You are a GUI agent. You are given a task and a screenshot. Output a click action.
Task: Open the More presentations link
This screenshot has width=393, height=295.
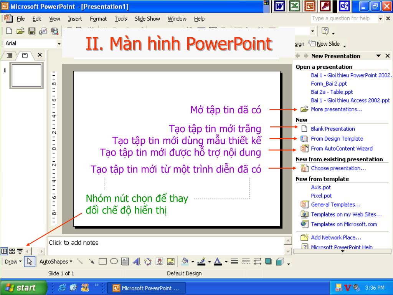pyautogui.click(x=337, y=109)
